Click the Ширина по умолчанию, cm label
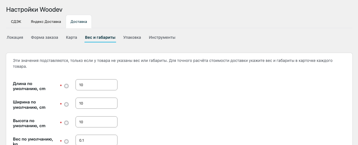This screenshot has height=145, width=358. (x=29, y=105)
